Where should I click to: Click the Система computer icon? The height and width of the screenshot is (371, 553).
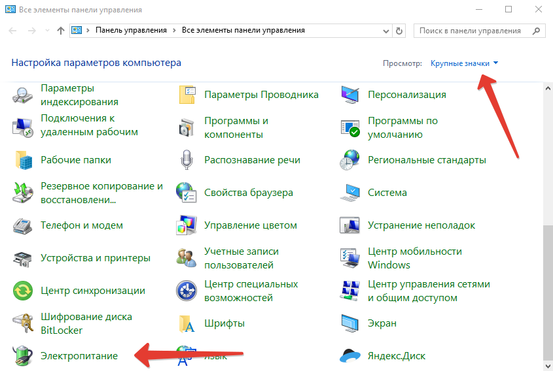point(350,193)
